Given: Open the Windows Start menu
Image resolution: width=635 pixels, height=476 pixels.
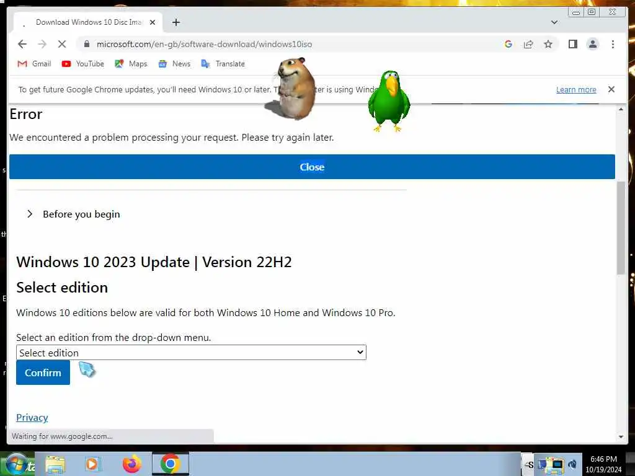Looking at the screenshot, I should tap(16, 464).
